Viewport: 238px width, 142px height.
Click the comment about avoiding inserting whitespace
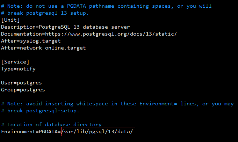coord(117,104)
